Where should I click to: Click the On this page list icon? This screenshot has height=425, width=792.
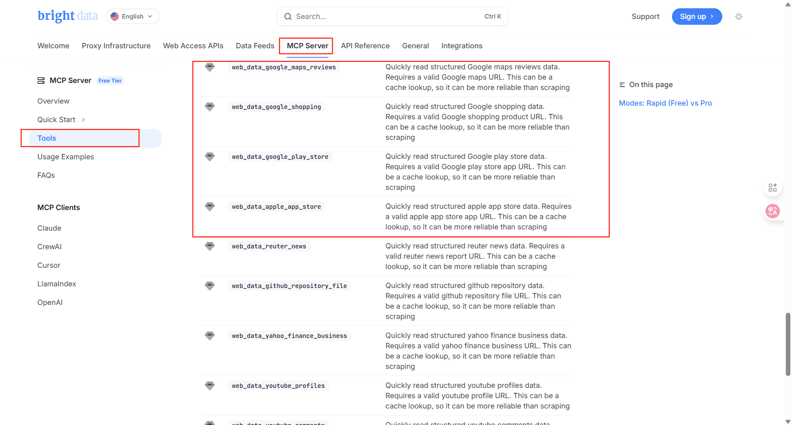[x=622, y=85]
